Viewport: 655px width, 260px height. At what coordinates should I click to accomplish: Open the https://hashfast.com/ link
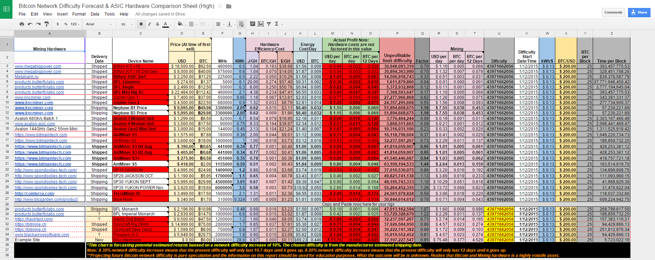tap(34, 219)
